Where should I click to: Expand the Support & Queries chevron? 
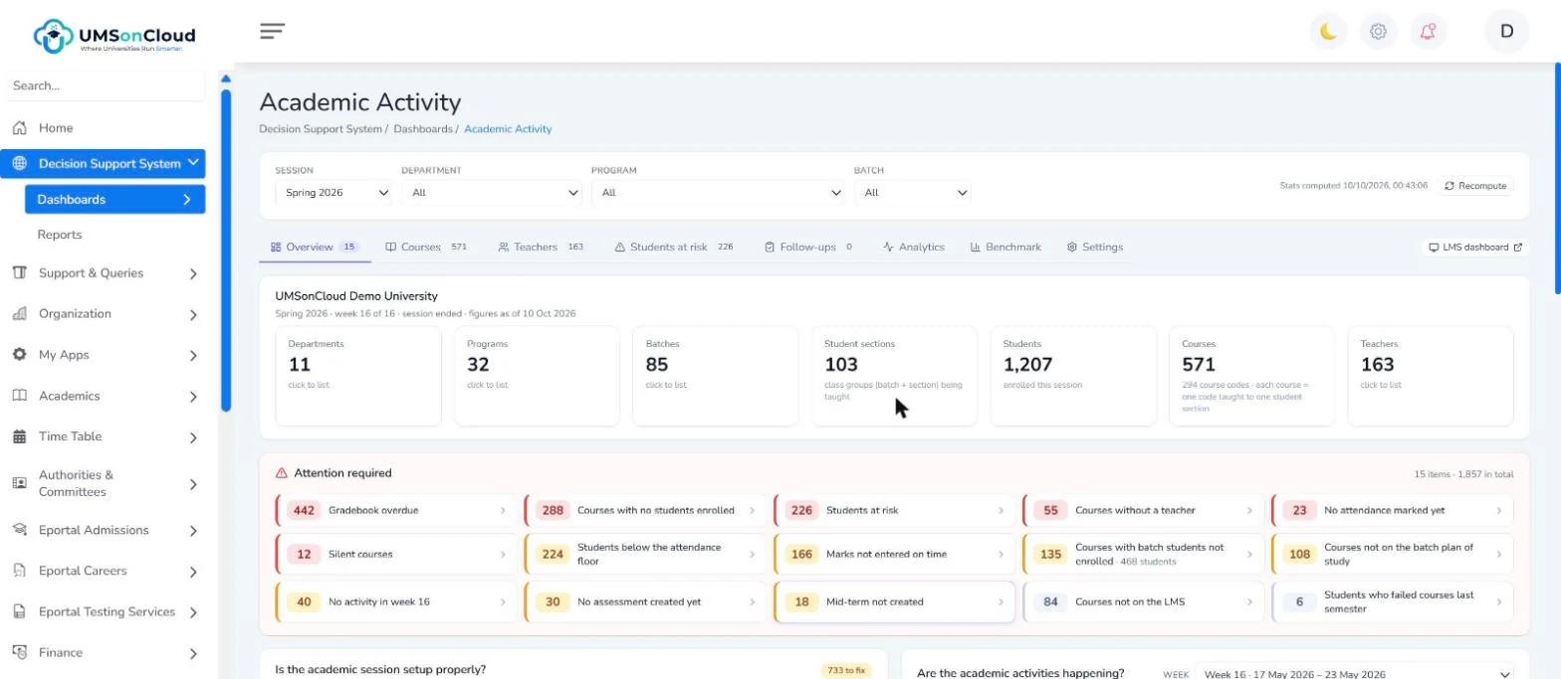coord(193,274)
